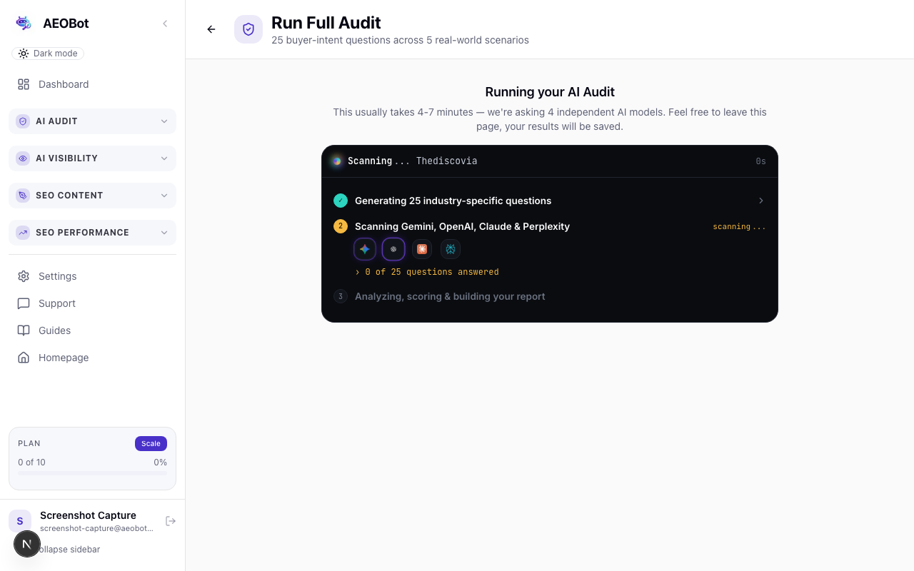Click the Scale plan badge
The width and height of the screenshot is (914, 571).
click(151, 443)
